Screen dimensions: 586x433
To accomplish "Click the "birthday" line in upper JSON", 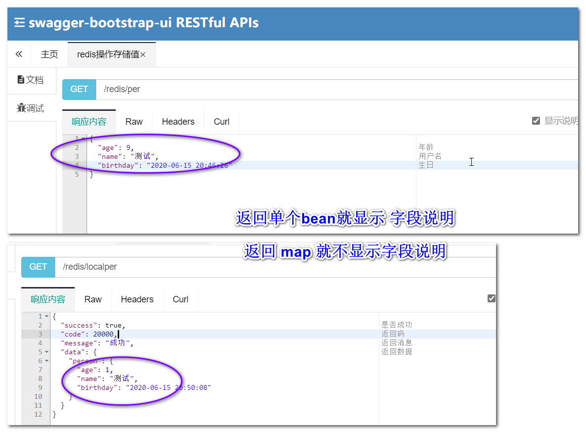I will (x=165, y=165).
